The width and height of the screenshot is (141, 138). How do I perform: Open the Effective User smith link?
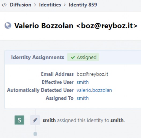[x=83, y=82]
